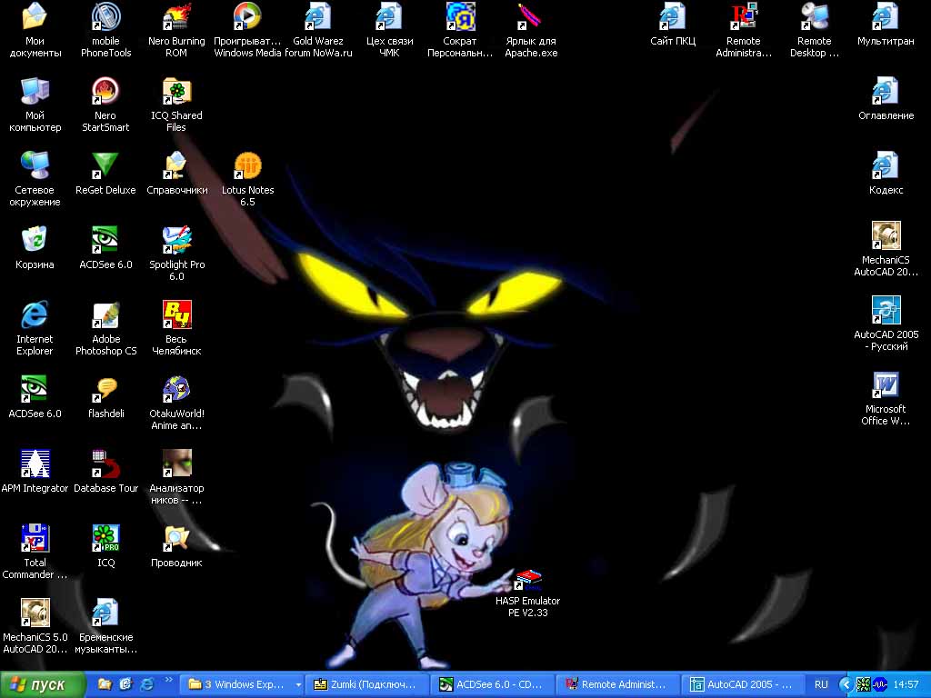Switch to AutoCAD 2005 taskbar button
This screenshot has height=698, width=931.
pyautogui.click(x=743, y=684)
